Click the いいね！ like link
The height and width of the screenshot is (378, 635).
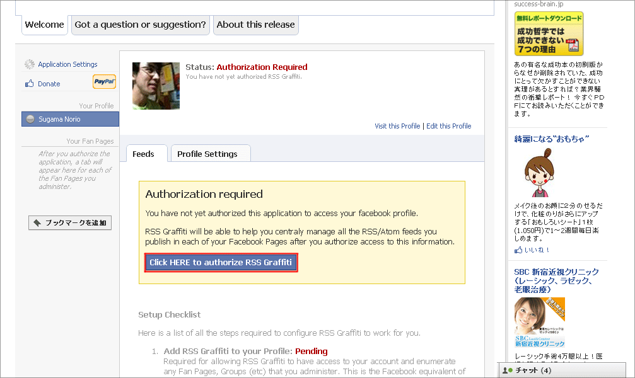(537, 250)
